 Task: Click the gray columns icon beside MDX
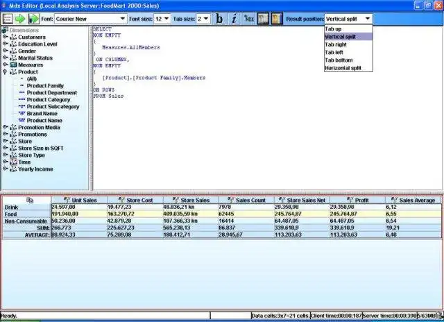[263, 19]
